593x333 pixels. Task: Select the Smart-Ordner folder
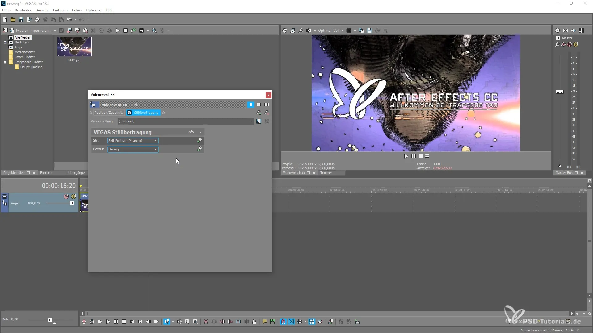coord(25,57)
